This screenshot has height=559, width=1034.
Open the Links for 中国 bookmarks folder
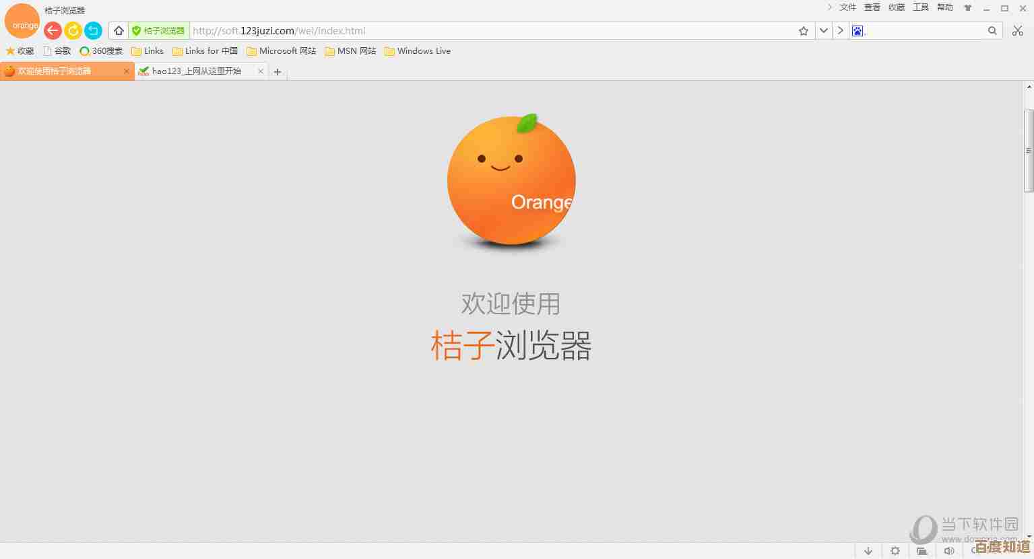(x=205, y=50)
